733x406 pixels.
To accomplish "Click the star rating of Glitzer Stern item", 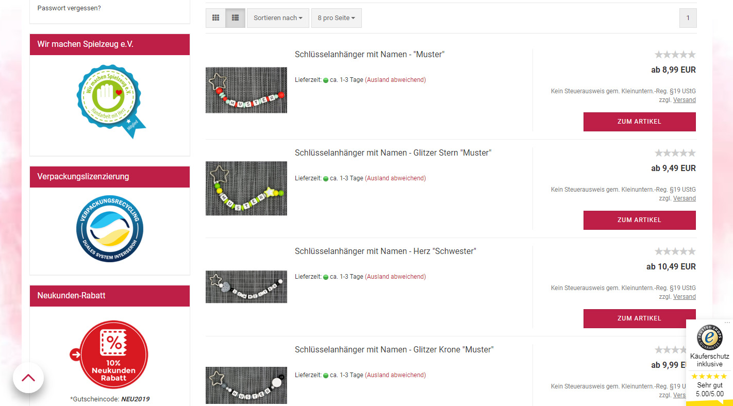I will [x=675, y=153].
